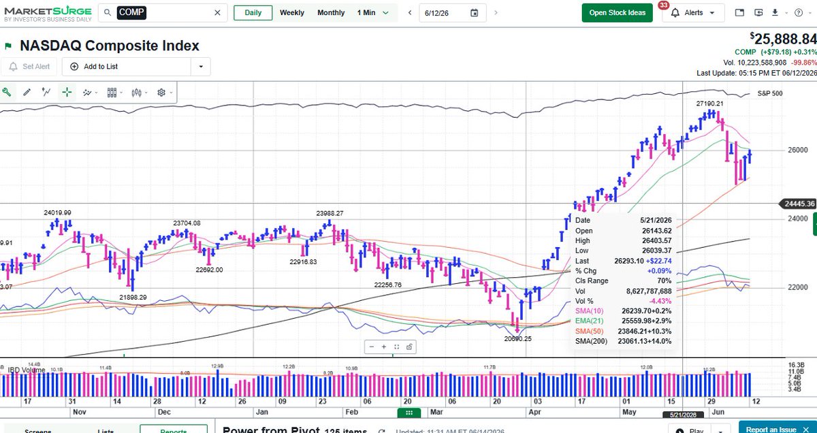Open the date calendar picker icon
The image size is (817, 433).
pyautogui.click(x=475, y=12)
